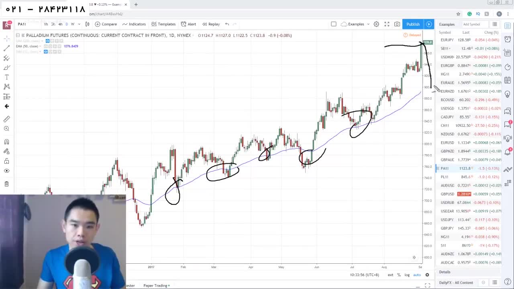This screenshot has height=289, width=514.
Task: Select the W weekly timeframe
Action: (x=73, y=24)
